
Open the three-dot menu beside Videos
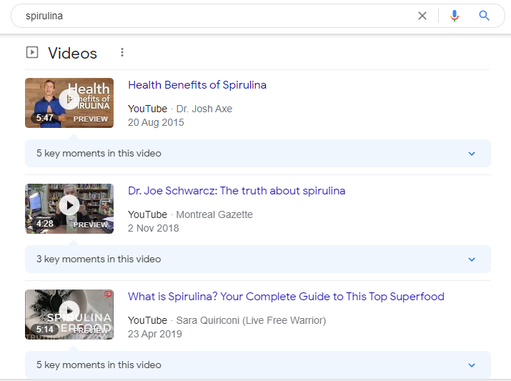[x=122, y=52]
